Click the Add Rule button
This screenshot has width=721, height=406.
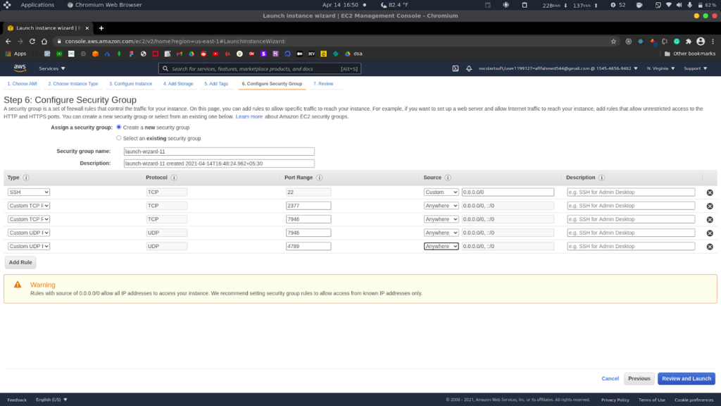coord(21,262)
